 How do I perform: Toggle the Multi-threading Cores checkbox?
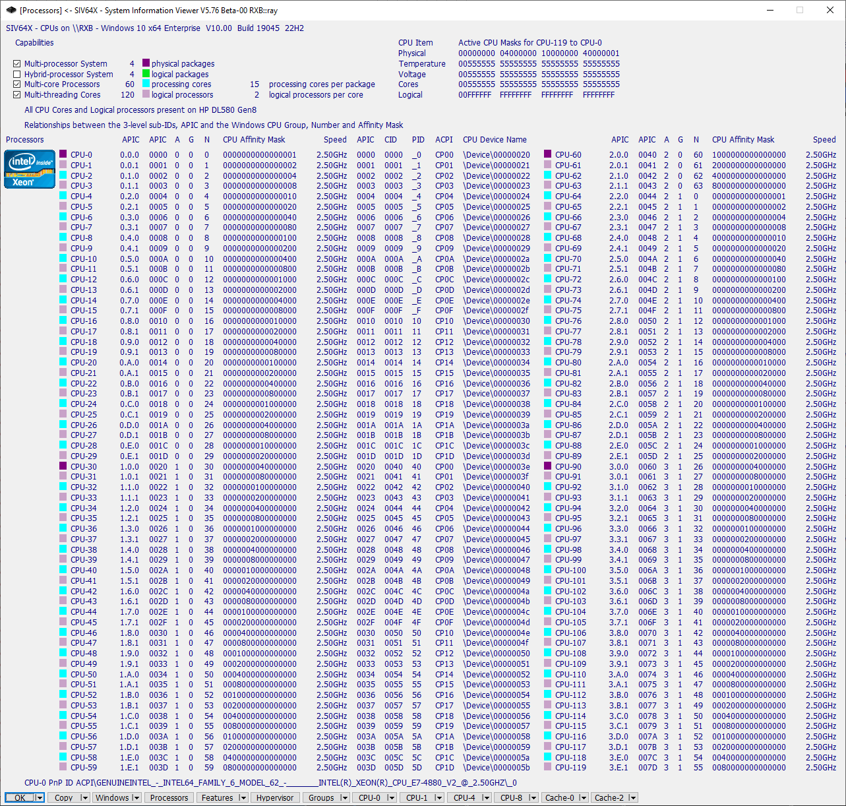17,95
